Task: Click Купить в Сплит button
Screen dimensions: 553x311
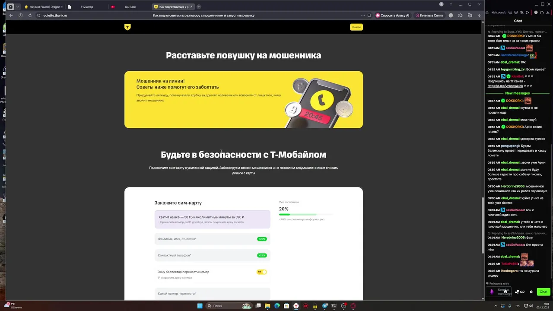Action: [x=429, y=15]
